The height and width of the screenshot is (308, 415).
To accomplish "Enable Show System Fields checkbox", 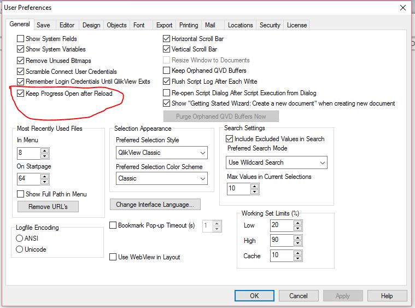I will [20, 39].
